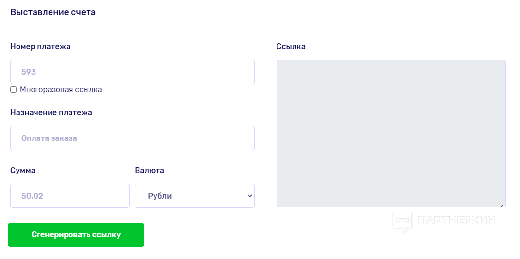The image size is (520, 259).
Task: Click into the Назначение платежа field
Action: point(132,138)
